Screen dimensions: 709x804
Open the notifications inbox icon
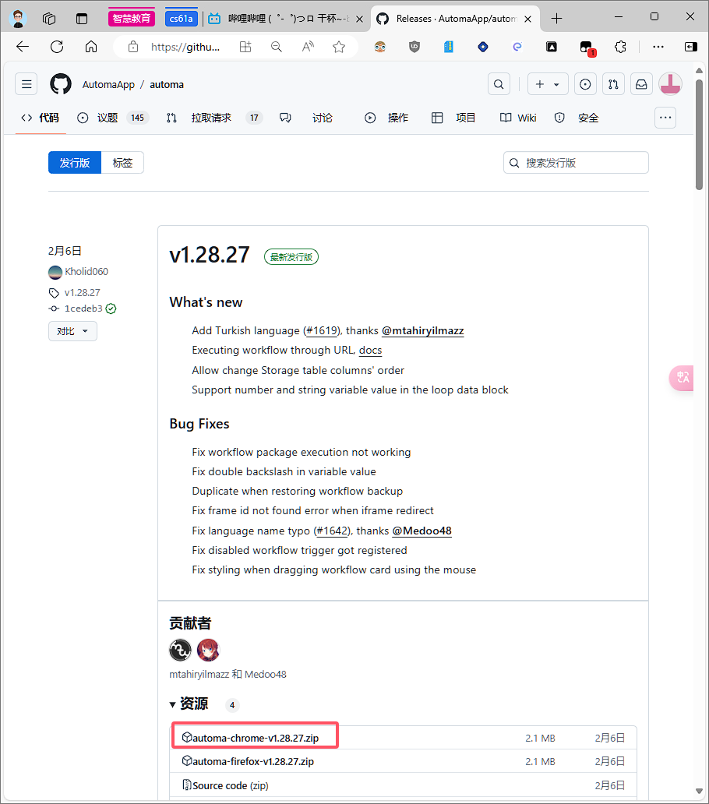641,84
